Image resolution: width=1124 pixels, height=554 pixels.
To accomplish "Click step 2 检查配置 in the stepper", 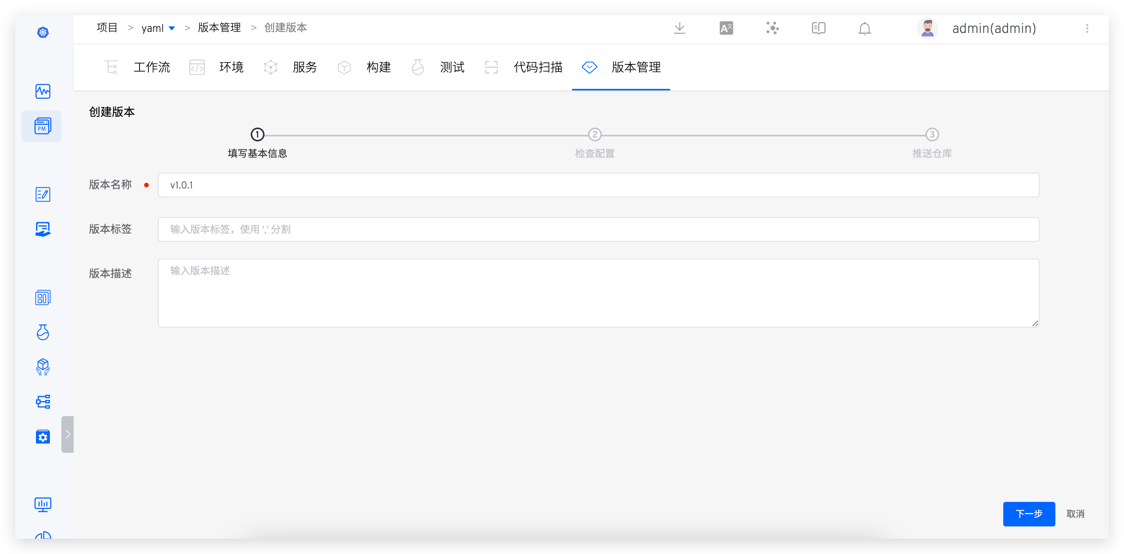I will pyautogui.click(x=595, y=134).
